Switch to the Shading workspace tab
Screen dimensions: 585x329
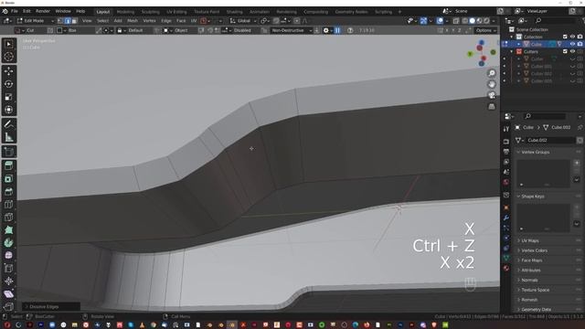click(x=234, y=12)
